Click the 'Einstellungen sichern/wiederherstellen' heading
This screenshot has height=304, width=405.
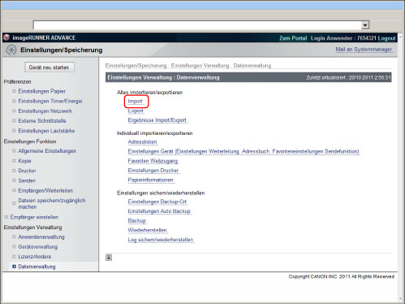click(161, 193)
